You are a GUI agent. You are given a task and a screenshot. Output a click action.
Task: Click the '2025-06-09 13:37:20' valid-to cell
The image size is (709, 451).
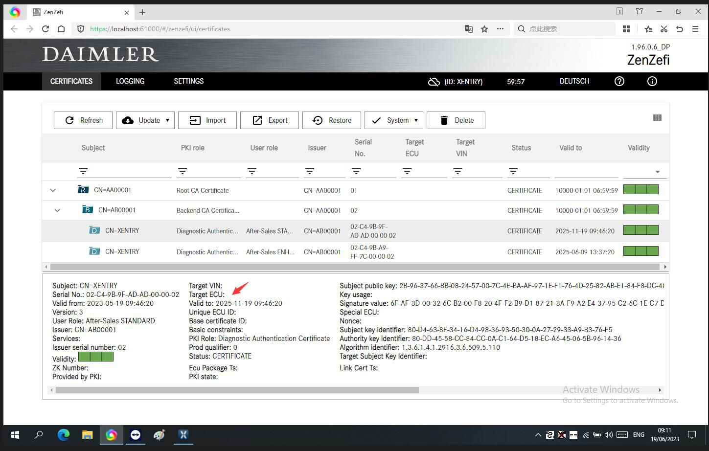click(x=585, y=252)
